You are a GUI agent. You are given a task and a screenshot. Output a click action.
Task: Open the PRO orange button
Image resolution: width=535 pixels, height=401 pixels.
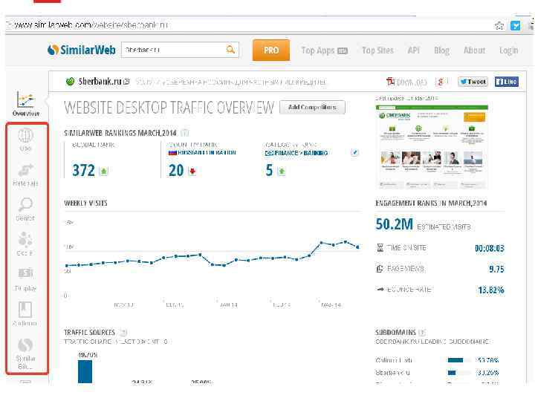tap(271, 50)
